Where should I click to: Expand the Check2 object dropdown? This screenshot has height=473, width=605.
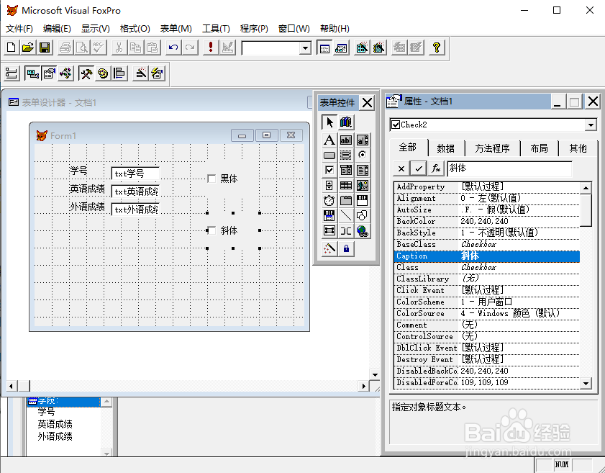[x=591, y=125]
